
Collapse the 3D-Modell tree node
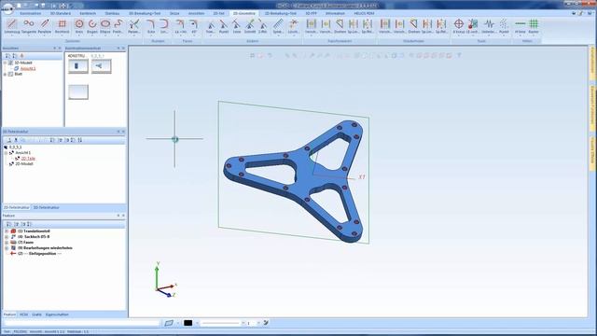[x=5, y=63]
